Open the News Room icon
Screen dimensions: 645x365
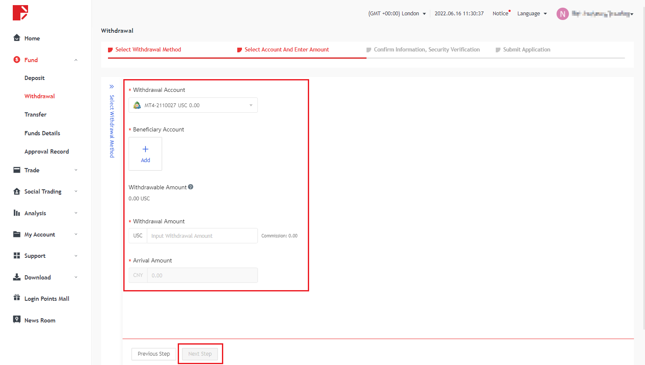pyautogui.click(x=17, y=319)
